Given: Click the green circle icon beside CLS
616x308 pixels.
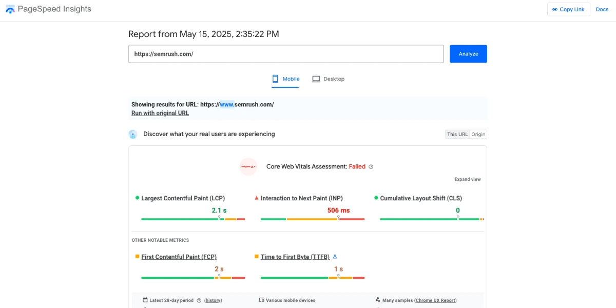Looking at the screenshot, I should pyautogui.click(x=376, y=198).
